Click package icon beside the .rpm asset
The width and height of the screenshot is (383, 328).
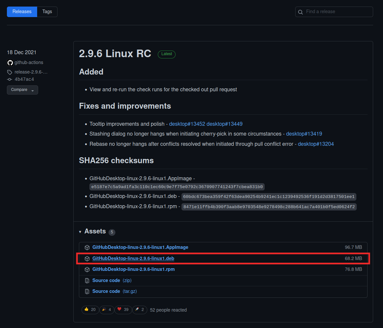tap(87, 270)
